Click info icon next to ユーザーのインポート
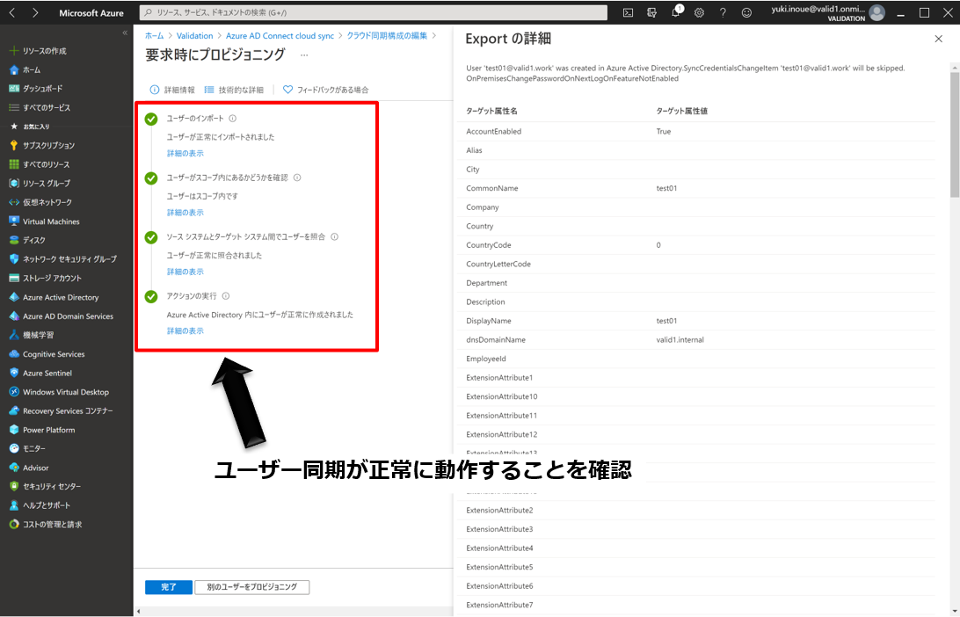 click(x=233, y=119)
